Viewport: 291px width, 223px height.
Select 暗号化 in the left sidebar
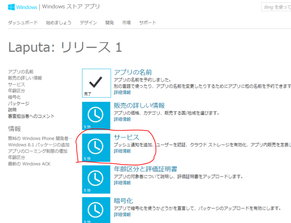point(14,97)
